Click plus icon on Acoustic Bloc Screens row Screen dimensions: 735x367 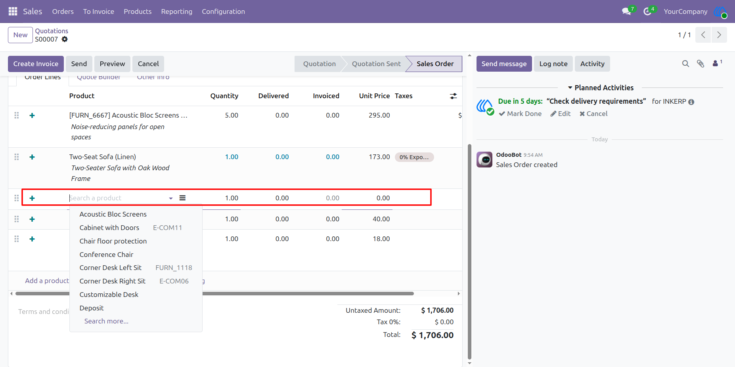point(32,116)
